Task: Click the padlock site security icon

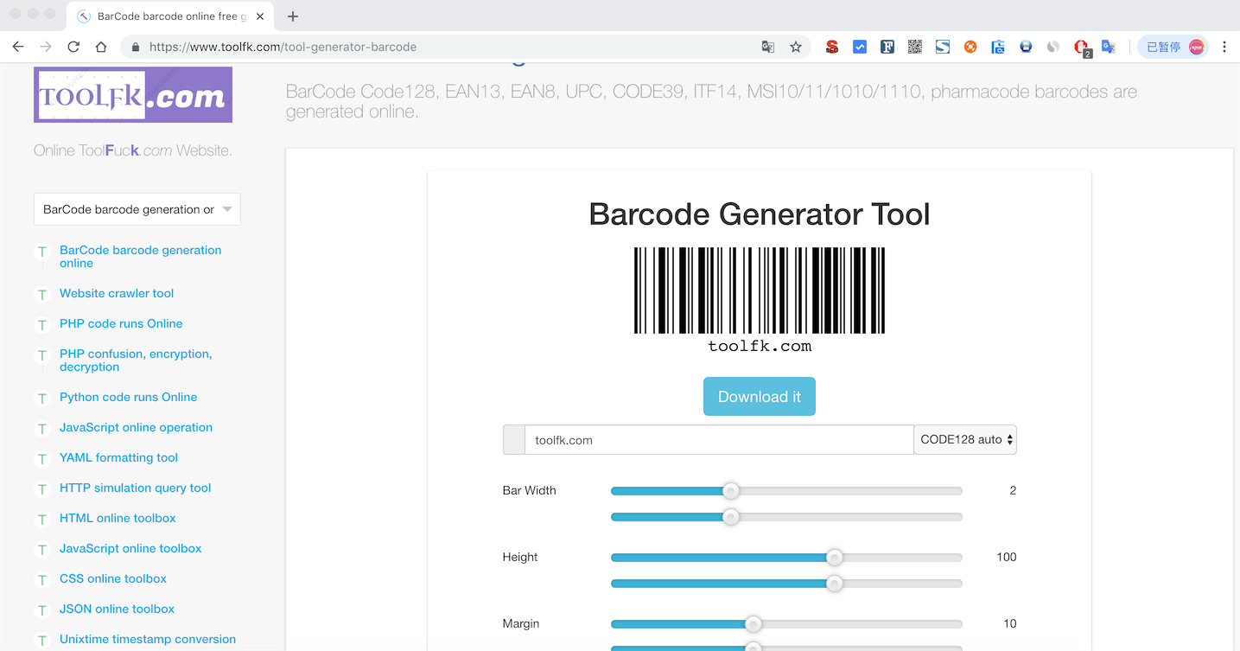Action: (x=136, y=47)
